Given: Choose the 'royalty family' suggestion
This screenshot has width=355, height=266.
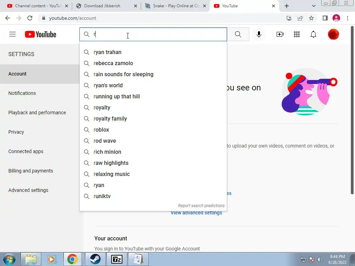Looking at the screenshot, I should pos(153,119).
